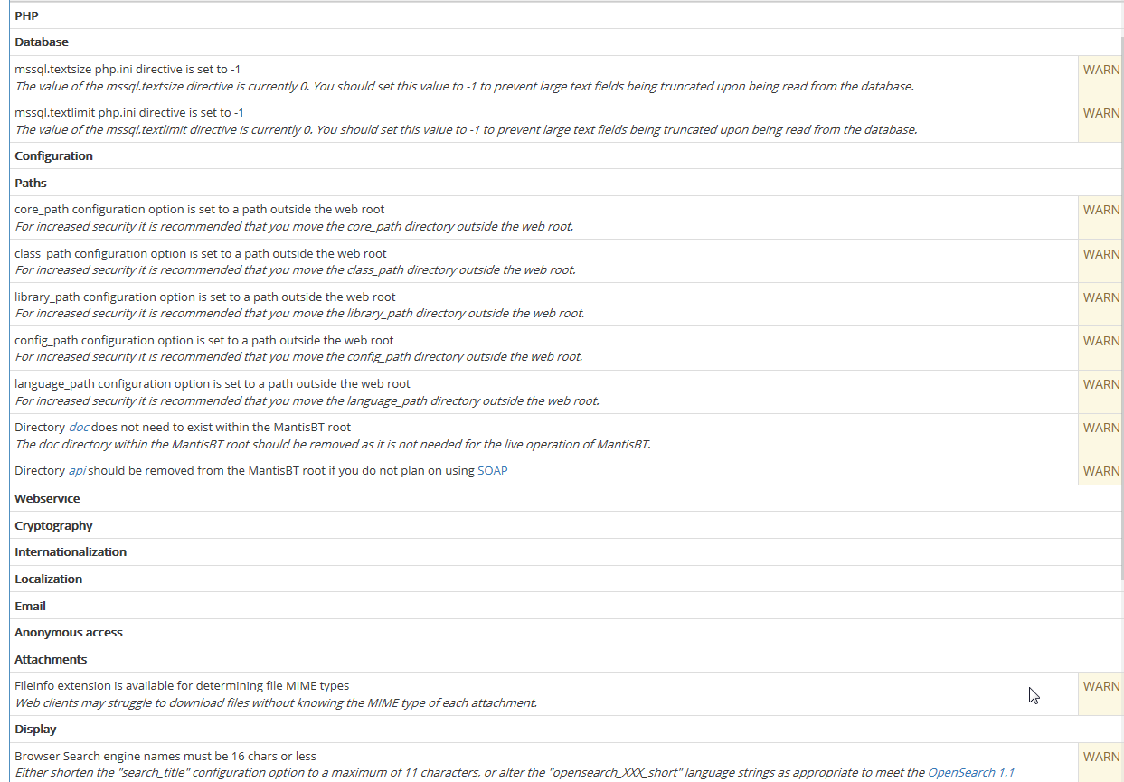This screenshot has width=1124, height=782.
Task: Select the Webservice section row
Action: (x=47, y=499)
